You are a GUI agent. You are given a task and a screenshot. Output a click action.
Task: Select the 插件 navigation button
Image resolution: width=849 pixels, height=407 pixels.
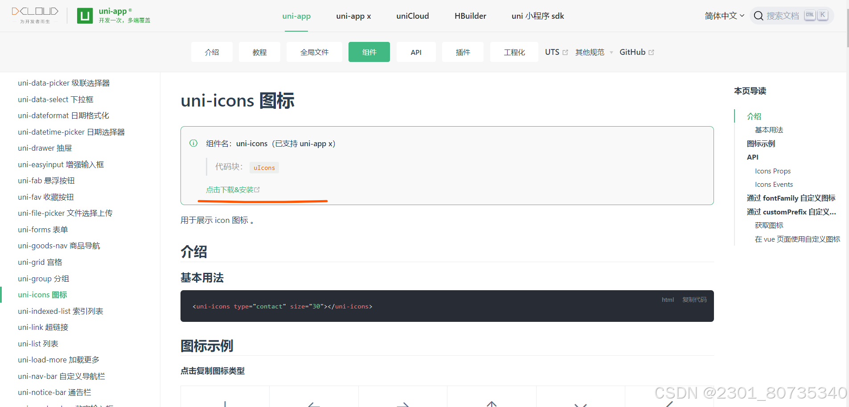coord(463,52)
